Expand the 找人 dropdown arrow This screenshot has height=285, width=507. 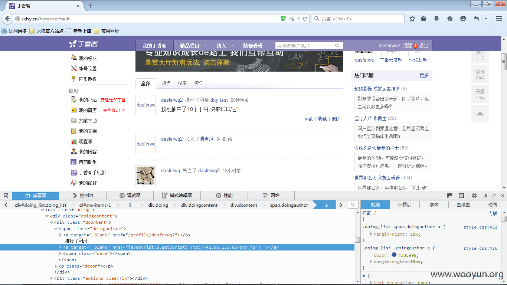(x=232, y=46)
